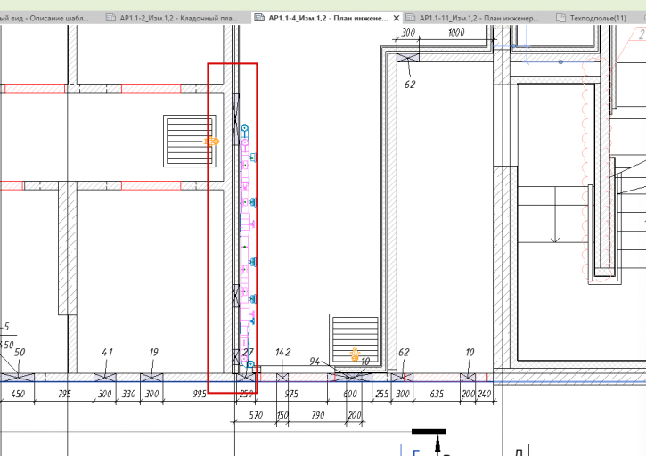Select the dimension text 1000
Screen dimensions: 646x456
[456, 33]
